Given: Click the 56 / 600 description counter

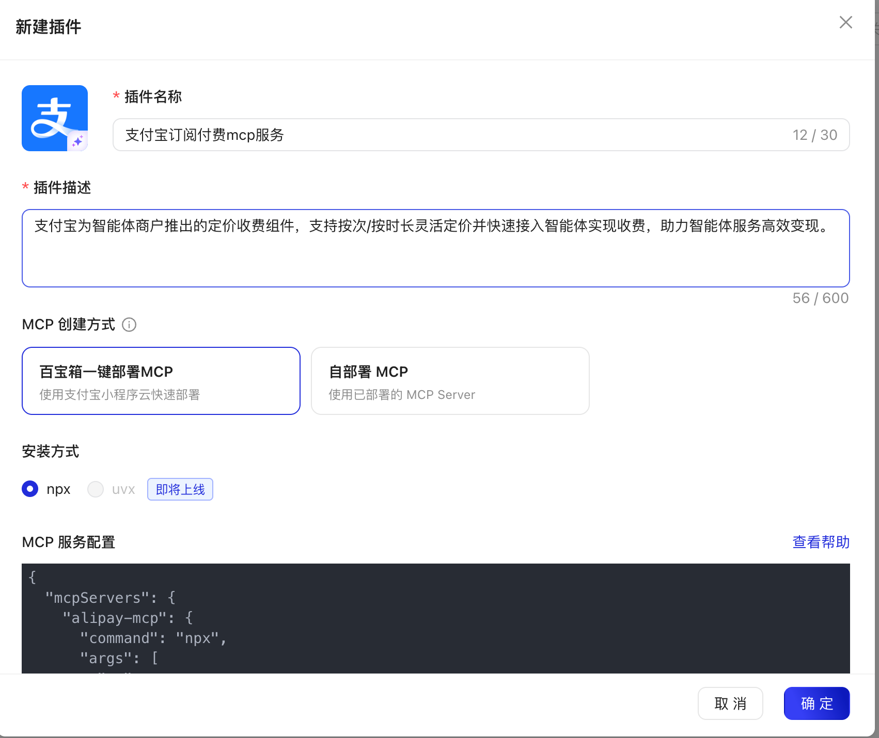Looking at the screenshot, I should [820, 298].
